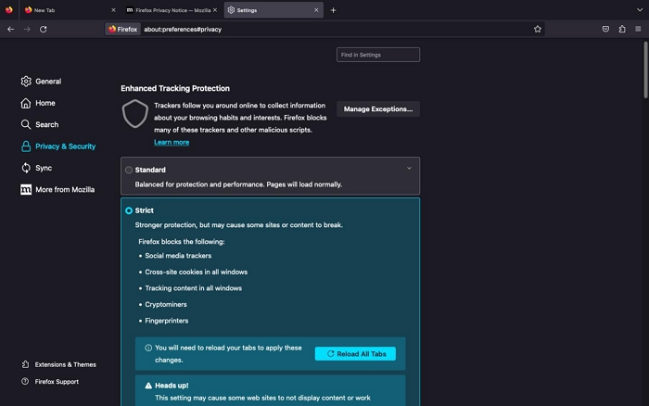The width and height of the screenshot is (649, 406).
Task: Click the Firefox identity badge in address bar
Action: (x=123, y=29)
